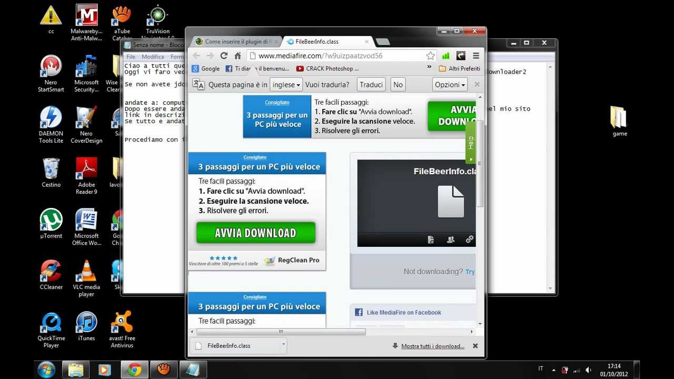Click the MediaFire copy file icon
The width and height of the screenshot is (674, 379).
point(431,240)
